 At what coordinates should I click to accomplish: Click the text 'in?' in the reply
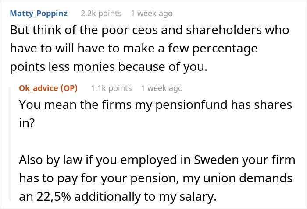27,123
